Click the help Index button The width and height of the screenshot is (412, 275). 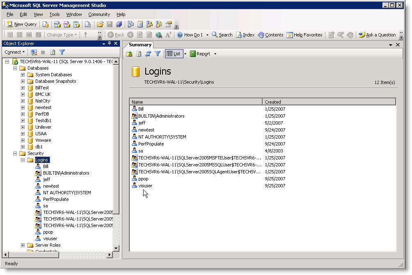pos(245,35)
